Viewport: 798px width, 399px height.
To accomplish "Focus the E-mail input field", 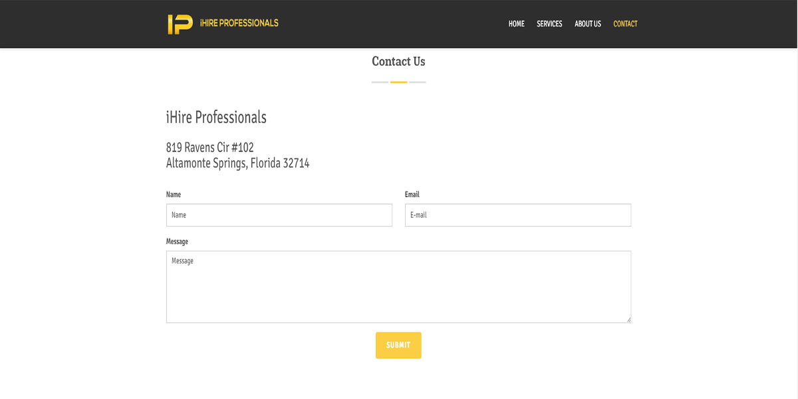I will click(518, 215).
